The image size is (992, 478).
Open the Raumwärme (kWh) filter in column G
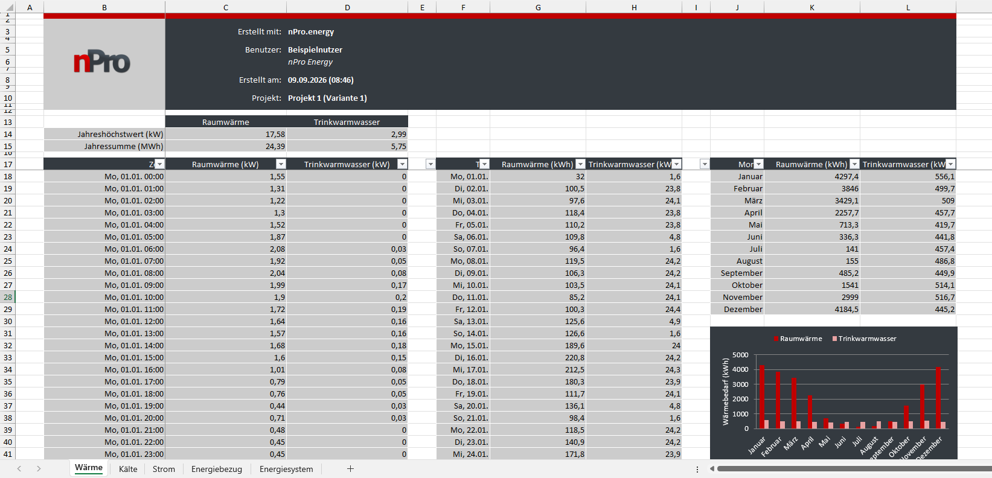pyautogui.click(x=580, y=164)
